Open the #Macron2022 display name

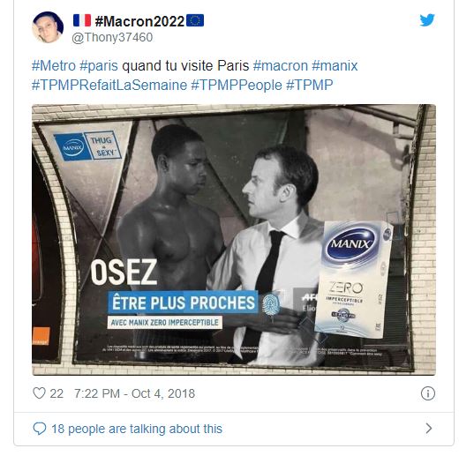[139, 21]
